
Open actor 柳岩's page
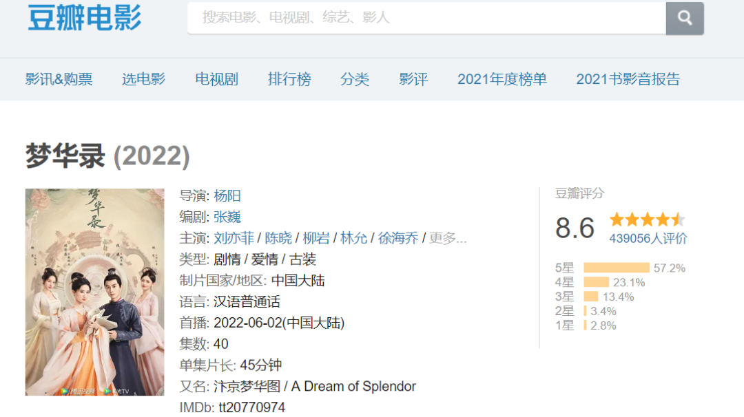316,238
